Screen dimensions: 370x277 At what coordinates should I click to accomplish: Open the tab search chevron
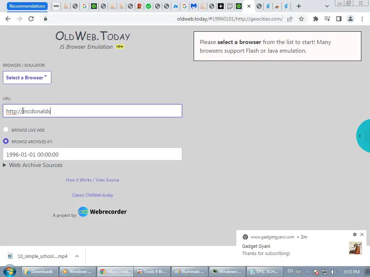coord(327,6)
